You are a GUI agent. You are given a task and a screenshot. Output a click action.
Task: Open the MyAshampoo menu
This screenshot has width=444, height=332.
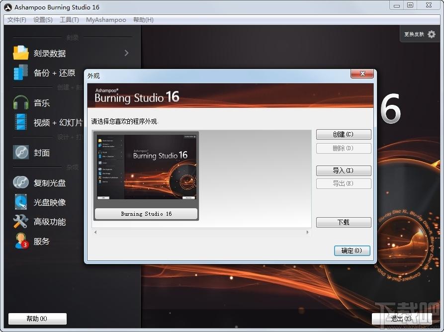(x=106, y=20)
